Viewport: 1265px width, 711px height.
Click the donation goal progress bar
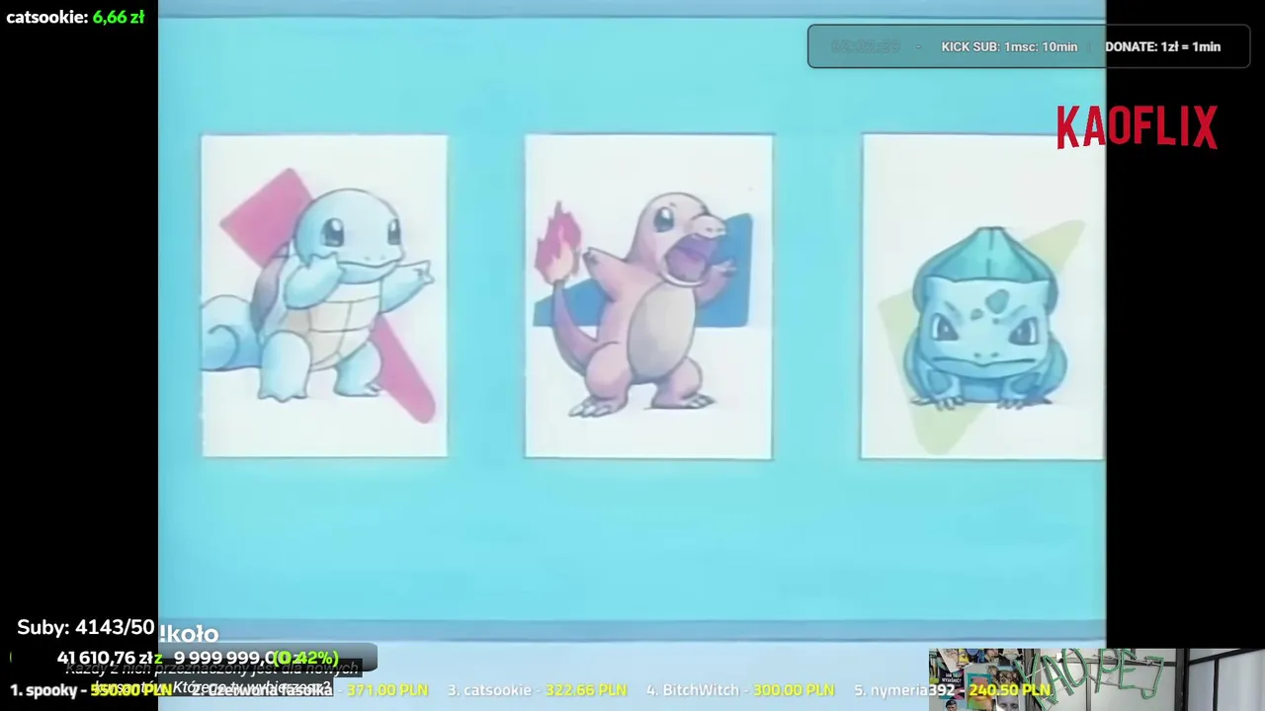tap(195, 658)
